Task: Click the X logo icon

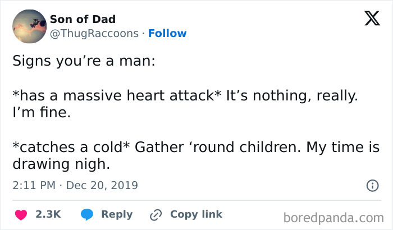Action: 368,20
